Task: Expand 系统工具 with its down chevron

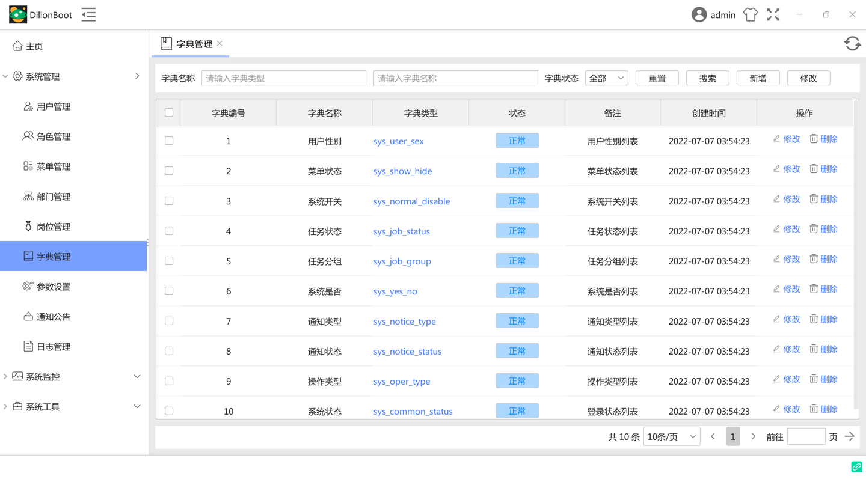Action: (x=137, y=407)
